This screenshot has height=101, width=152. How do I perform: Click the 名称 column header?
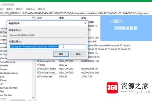40,18
